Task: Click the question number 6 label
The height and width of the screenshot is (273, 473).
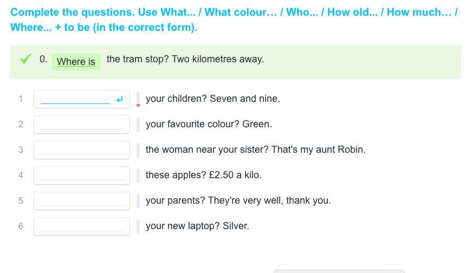Action: (21, 226)
